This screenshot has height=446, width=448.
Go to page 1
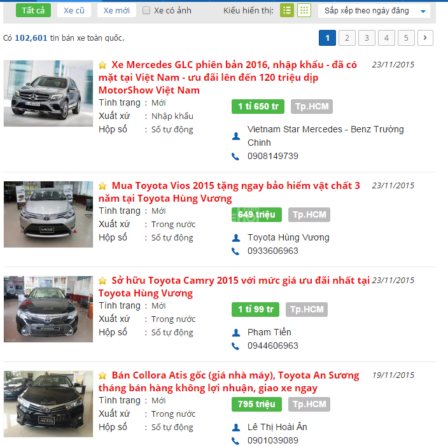(x=328, y=38)
